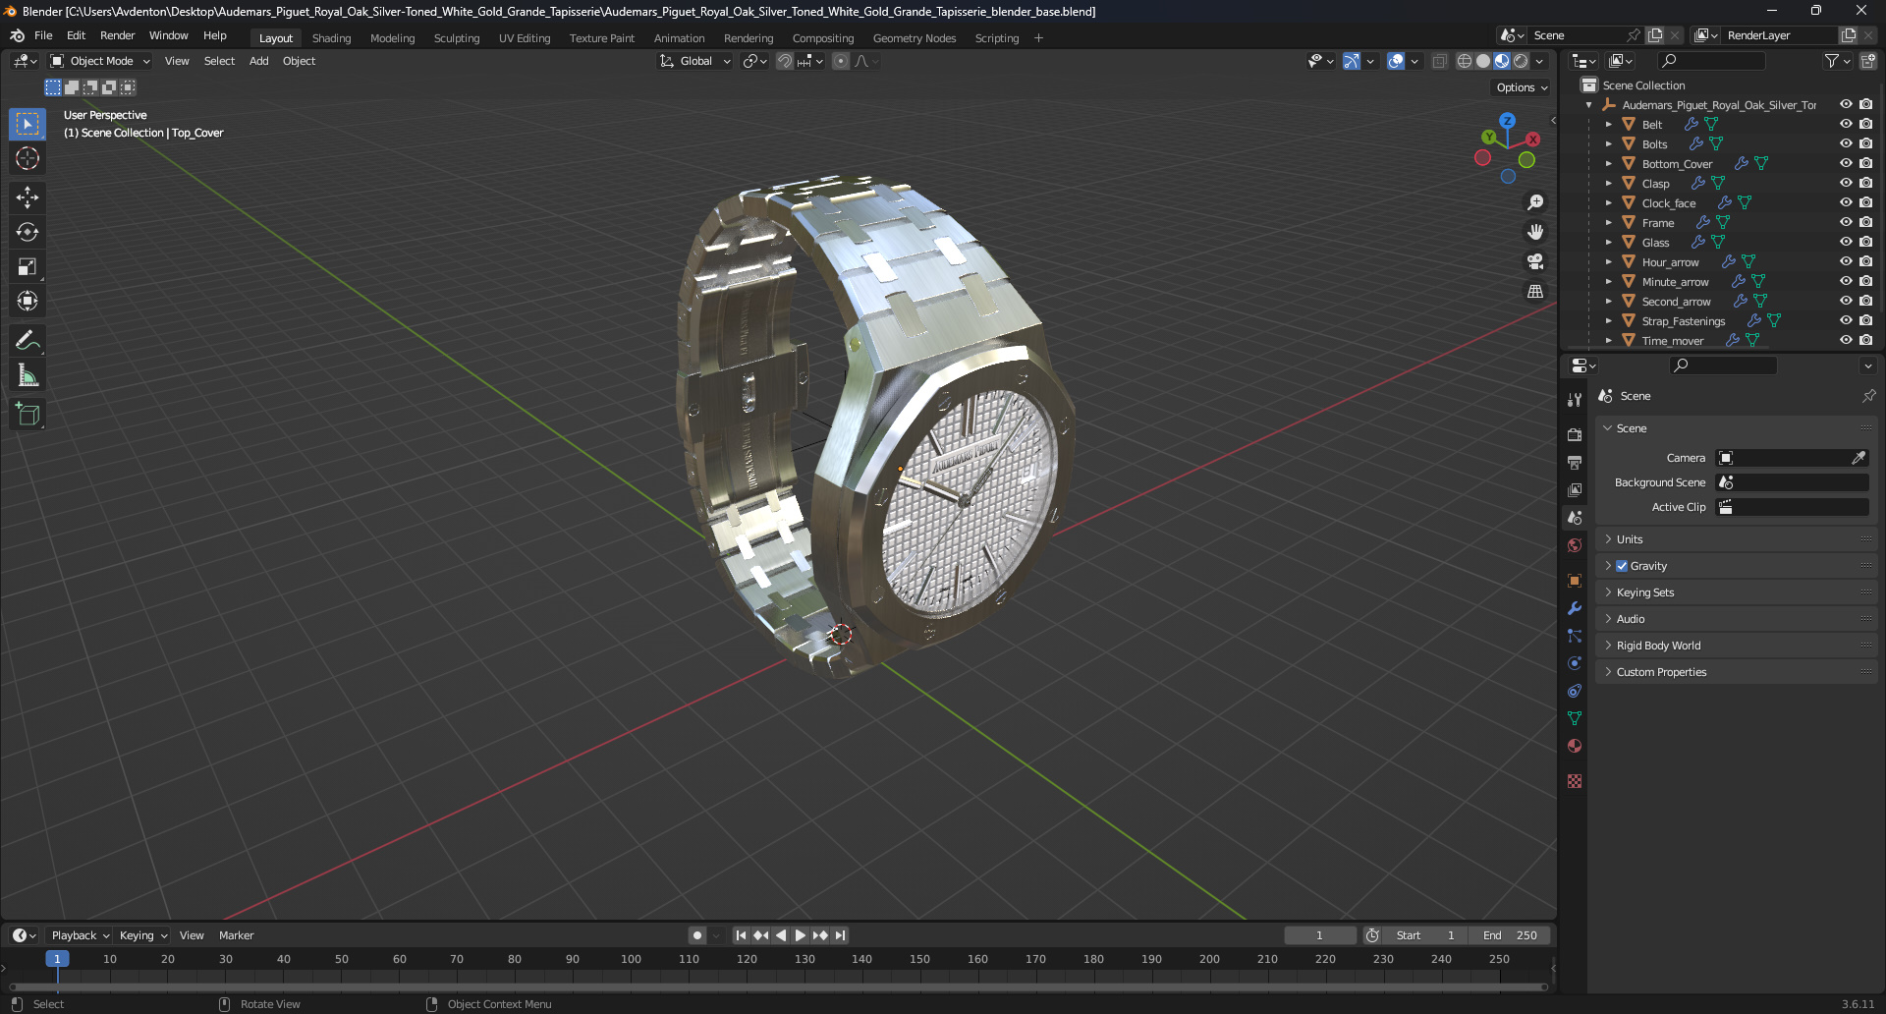Switch to the UV Editing workspace tab
The height and width of the screenshot is (1014, 1886).
click(525, 38)
